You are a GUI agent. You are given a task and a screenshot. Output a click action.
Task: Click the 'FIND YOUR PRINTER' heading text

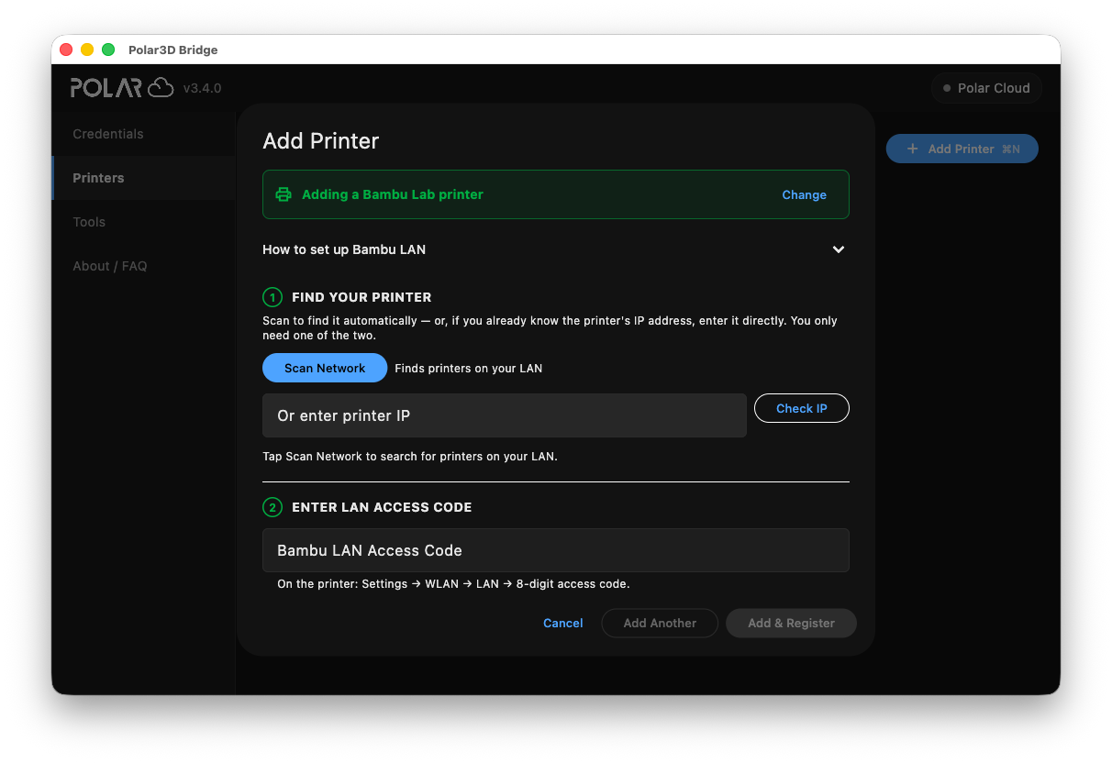tap(361, 297)
